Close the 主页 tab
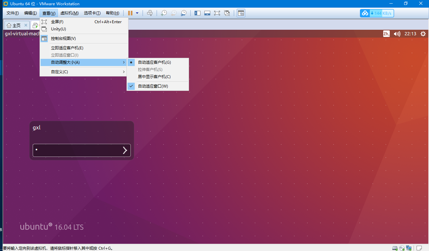The image size is (429, 251). (26, 25)
